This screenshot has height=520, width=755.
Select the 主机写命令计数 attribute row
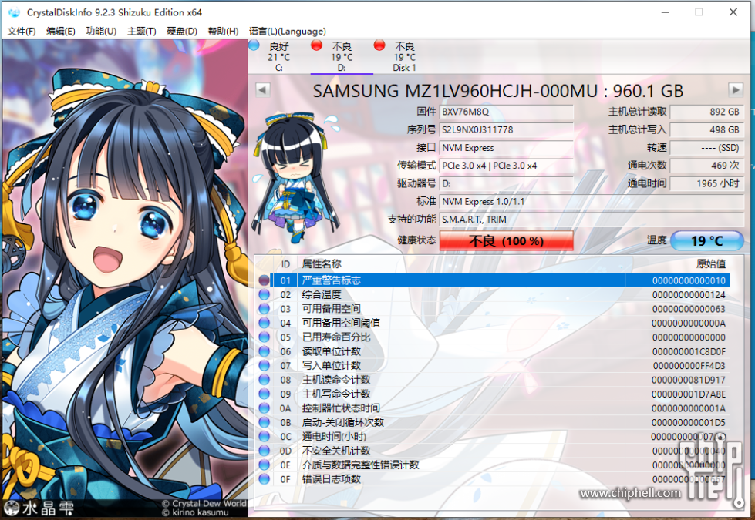point(492,394)
